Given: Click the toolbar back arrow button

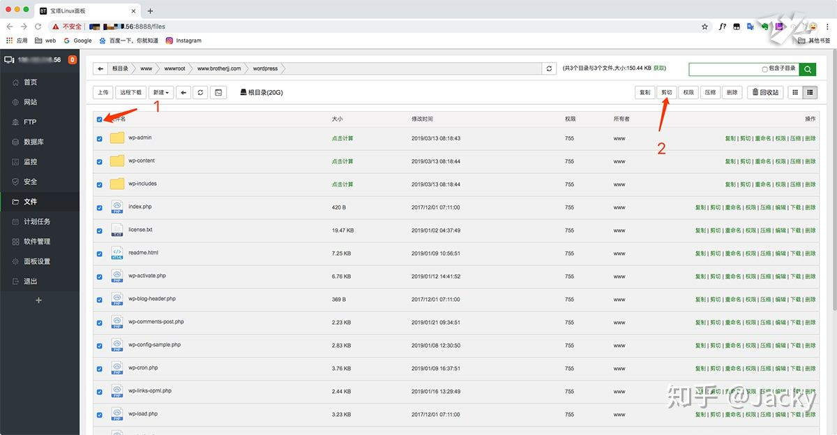Looking at the screenshot, I should pyautogui.click(x=183, y=92).
